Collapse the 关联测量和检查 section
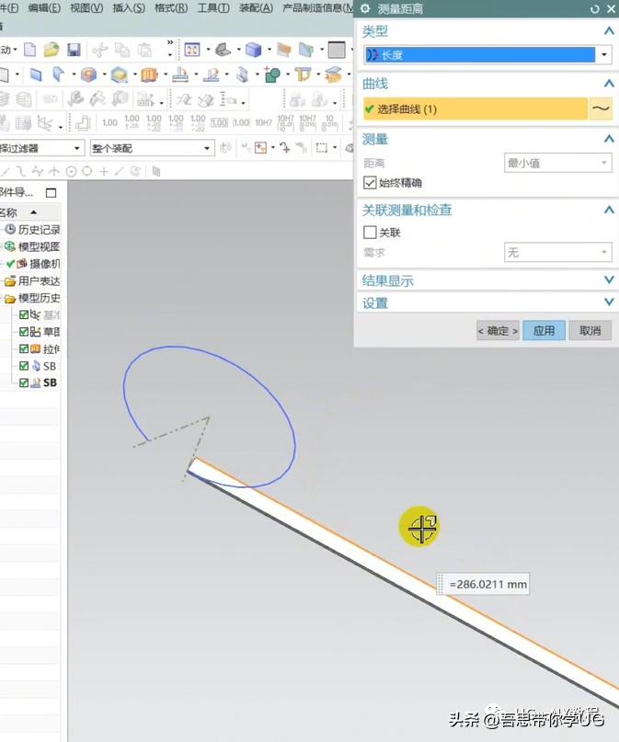The height and width of the screenshot is (742, 619). click(609, 210)
